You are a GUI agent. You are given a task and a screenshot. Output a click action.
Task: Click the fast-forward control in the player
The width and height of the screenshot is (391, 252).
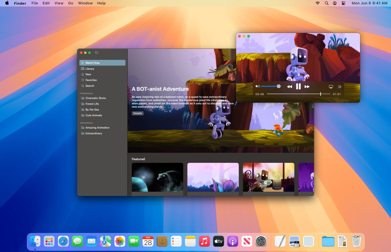(307, 86)
